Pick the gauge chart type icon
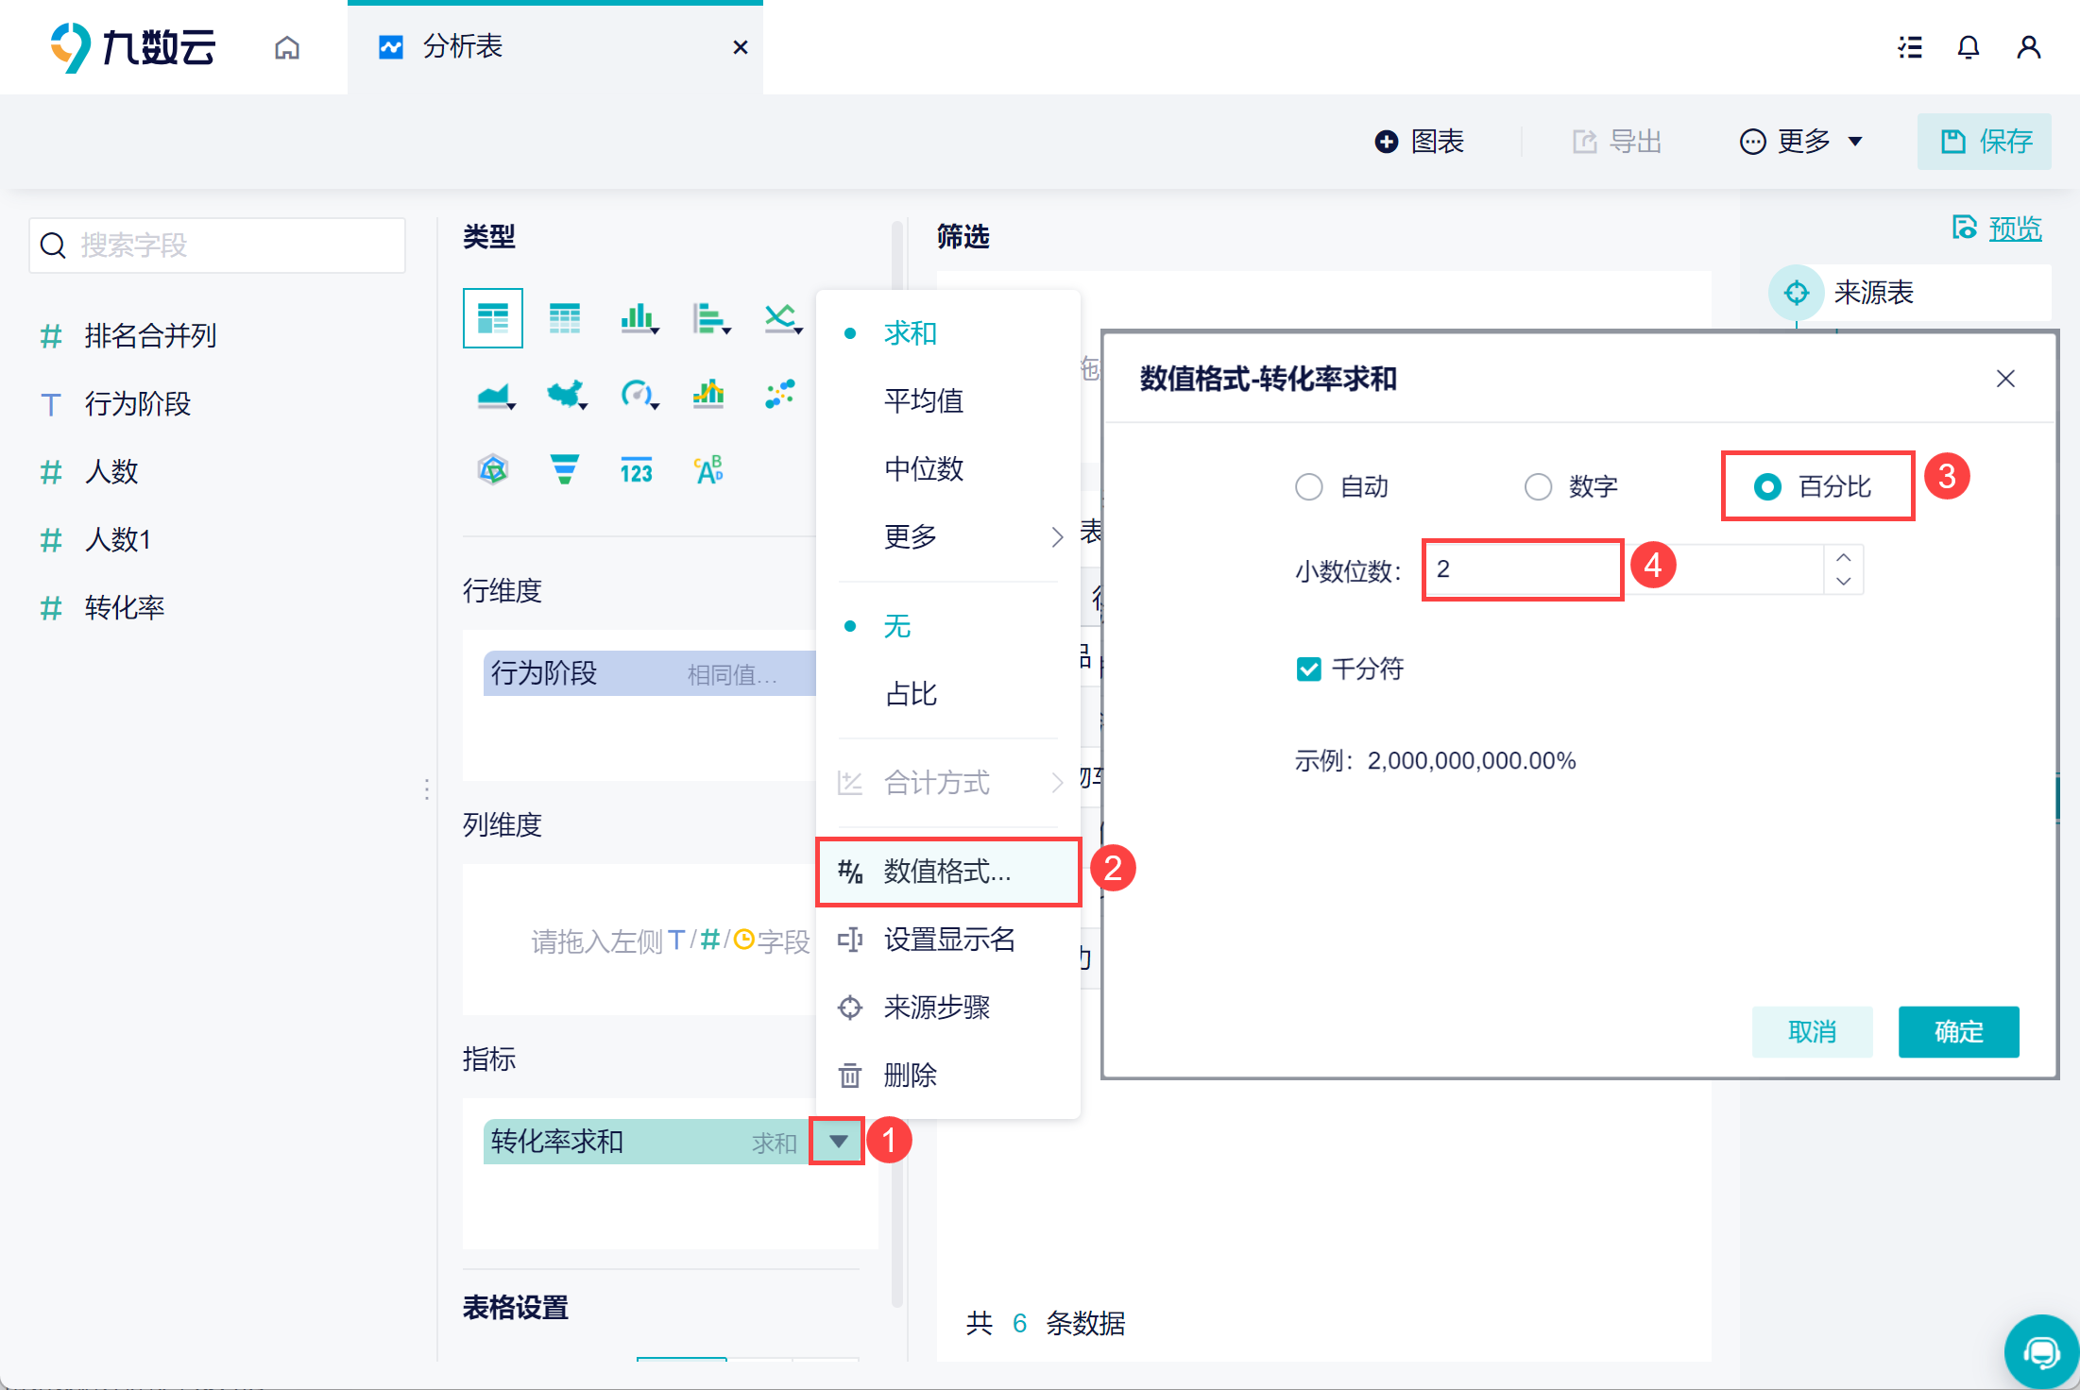Screen dimensions: 2080x1390 (638, 394)
